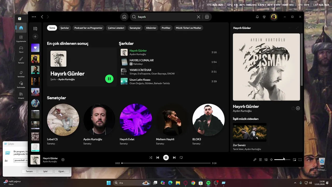The width and height of the screenshot is (332, 187).
Task: Open Uygulamalar in Store sidebar
Action: [21, 39]
